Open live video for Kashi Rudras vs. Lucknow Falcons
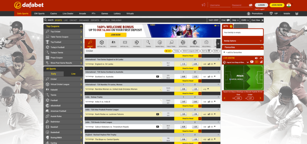The image size is (307, 144). (x=158, y=114)
